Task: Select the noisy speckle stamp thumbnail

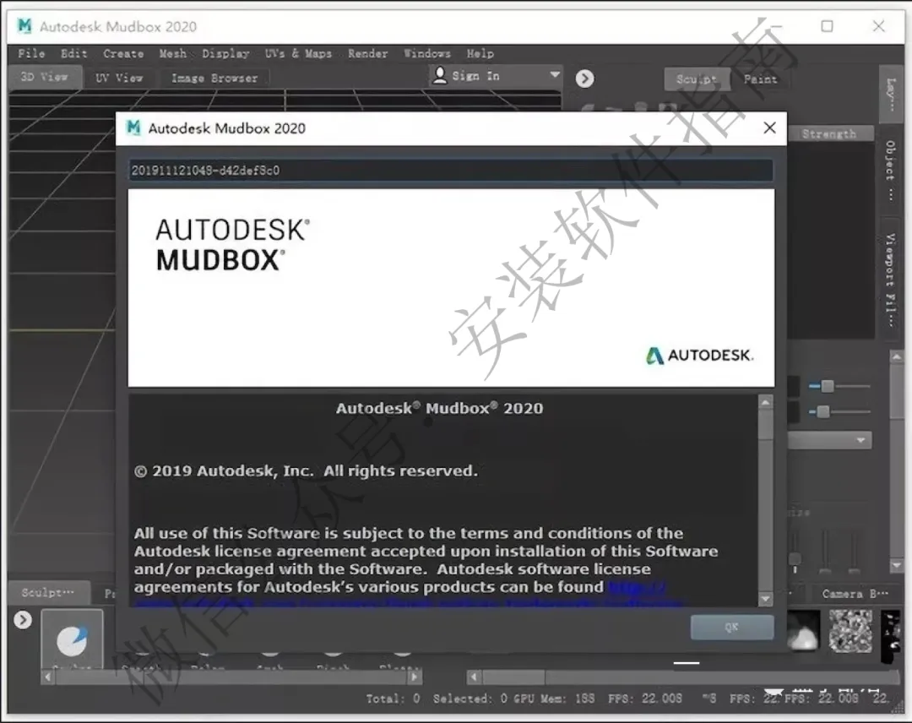Action: coord(850,630)
